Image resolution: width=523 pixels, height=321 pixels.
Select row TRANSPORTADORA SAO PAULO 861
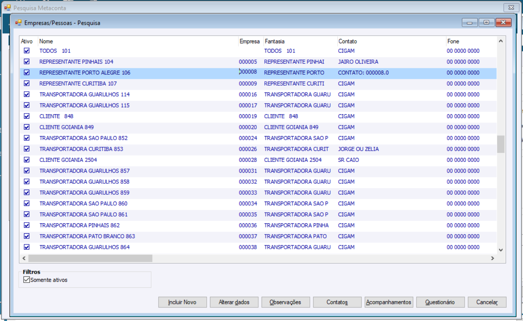(x=258, y=215)
